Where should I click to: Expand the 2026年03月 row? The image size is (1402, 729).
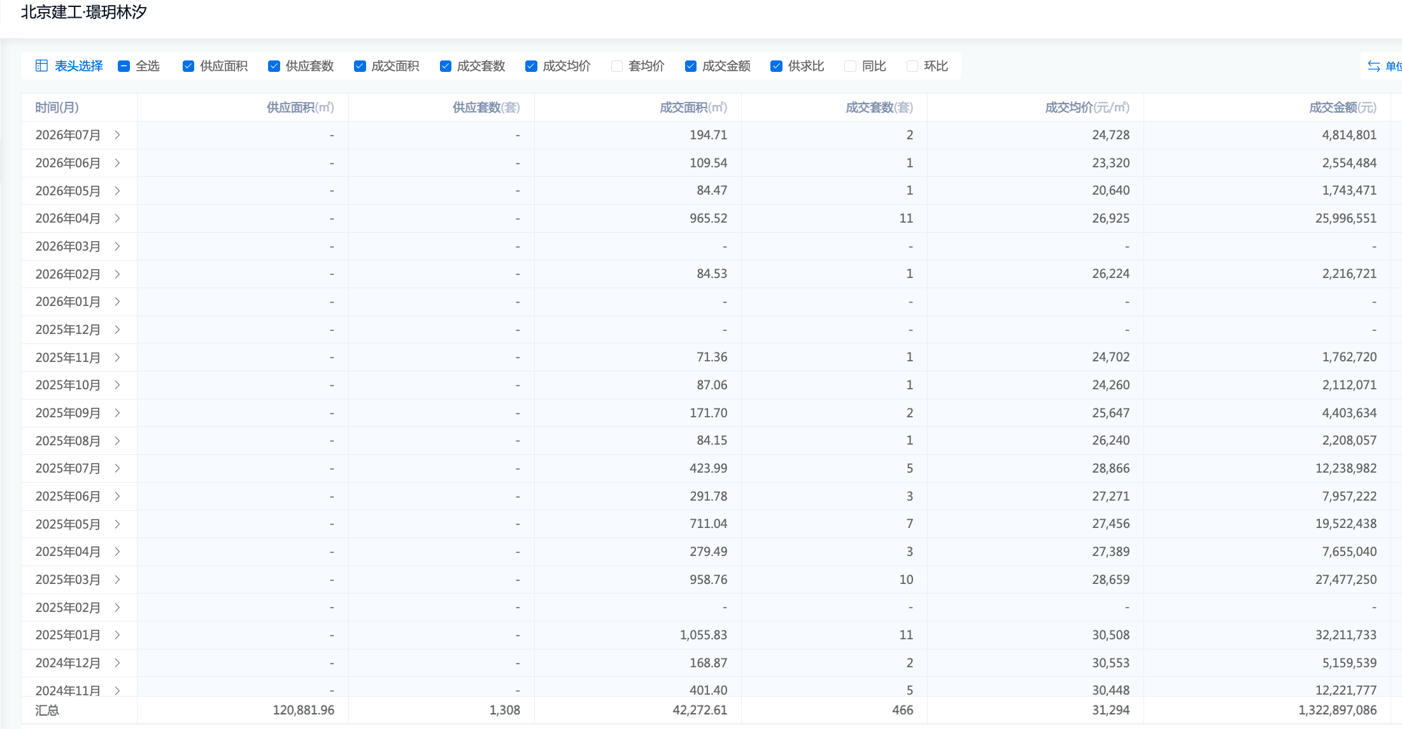117,246
